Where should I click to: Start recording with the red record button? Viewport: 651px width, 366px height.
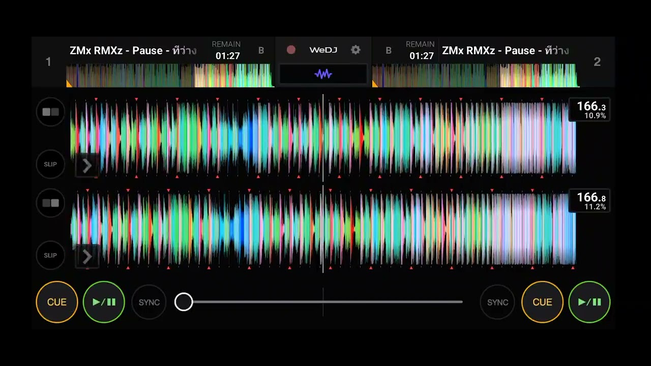[291, 50]
